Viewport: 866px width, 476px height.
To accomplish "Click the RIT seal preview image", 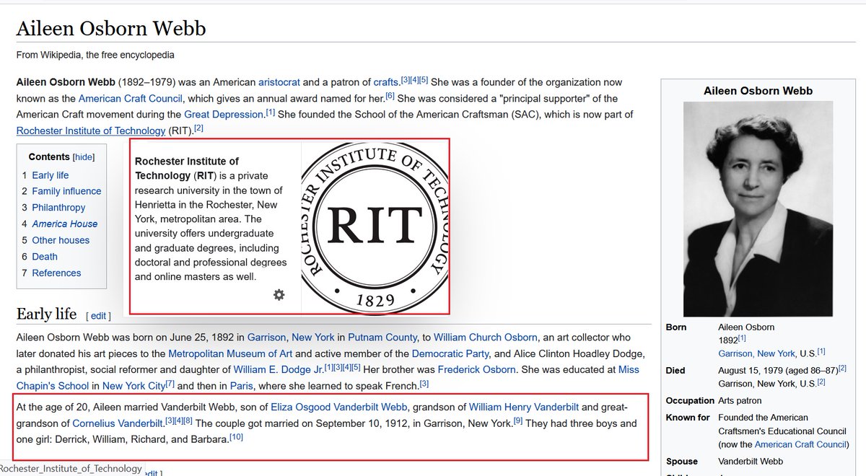I will point(375,226).
